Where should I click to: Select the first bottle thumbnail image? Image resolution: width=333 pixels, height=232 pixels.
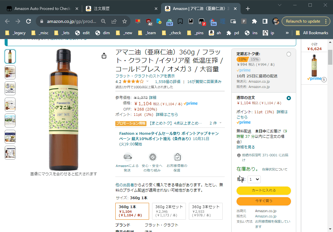[10, 56]
